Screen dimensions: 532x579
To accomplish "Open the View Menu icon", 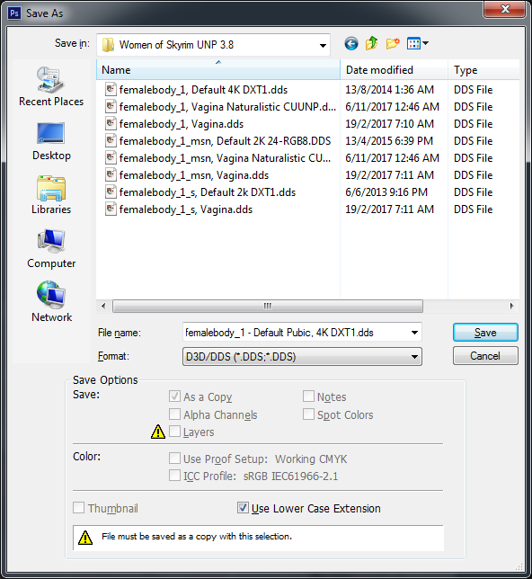I will point(413,43).
